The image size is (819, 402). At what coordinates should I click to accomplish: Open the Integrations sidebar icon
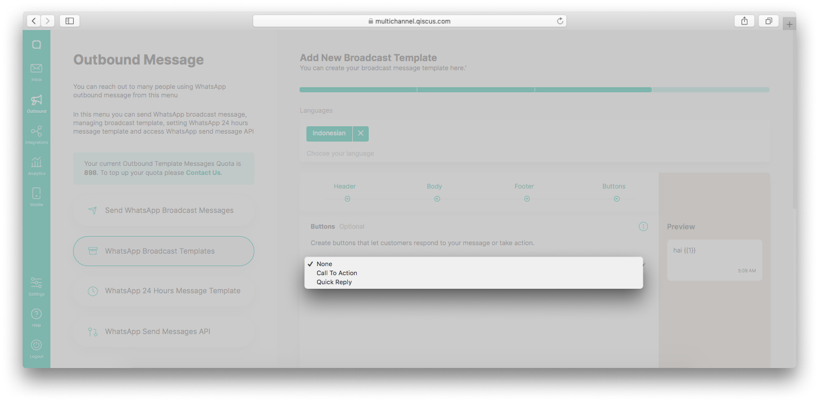36,132
